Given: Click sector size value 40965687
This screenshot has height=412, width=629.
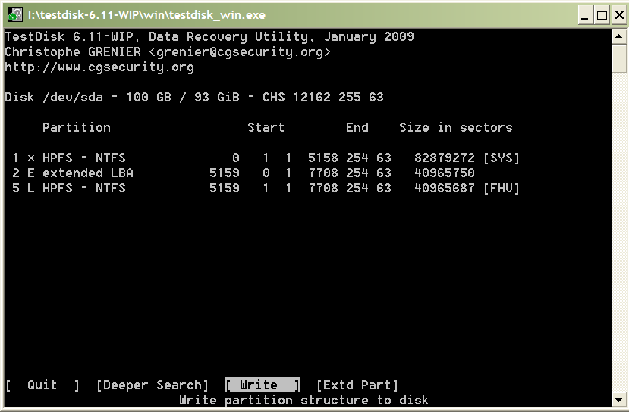Looking at the screenshot, I should coord(445,188).
